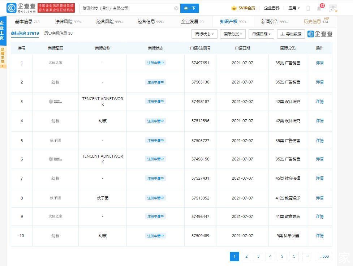
Task: Open the mobile phone icon in header
Action: 308,8
